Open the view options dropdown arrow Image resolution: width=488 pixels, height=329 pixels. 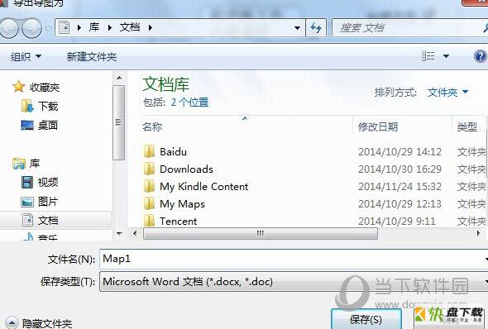click(x=446, y=56)
